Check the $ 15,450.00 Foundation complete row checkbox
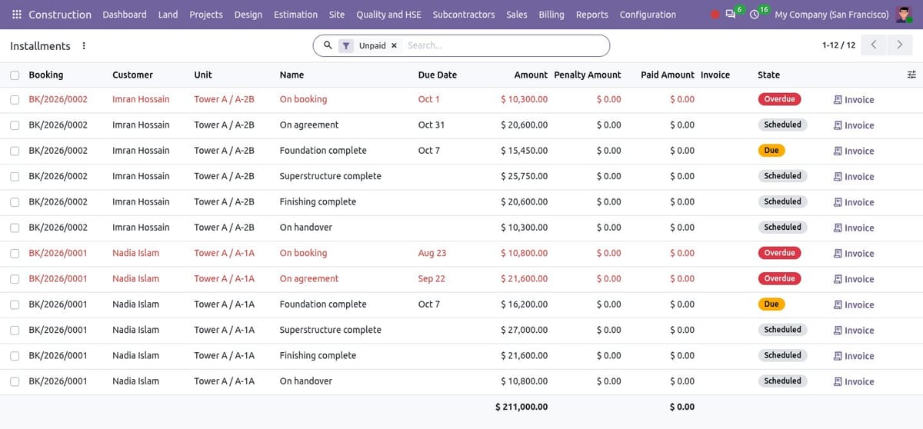Image resolution: width=923 pixels, height=429 pixels. click(15, 151)
